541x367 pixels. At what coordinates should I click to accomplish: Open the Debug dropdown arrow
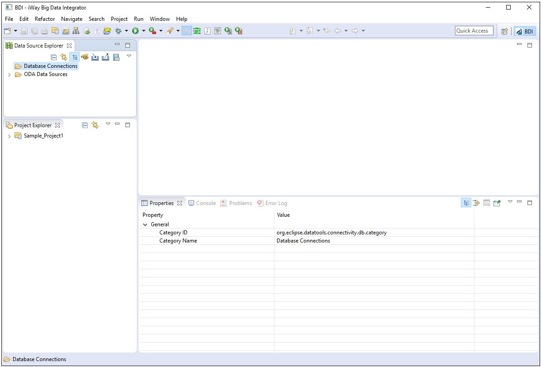tap(126, 31)
